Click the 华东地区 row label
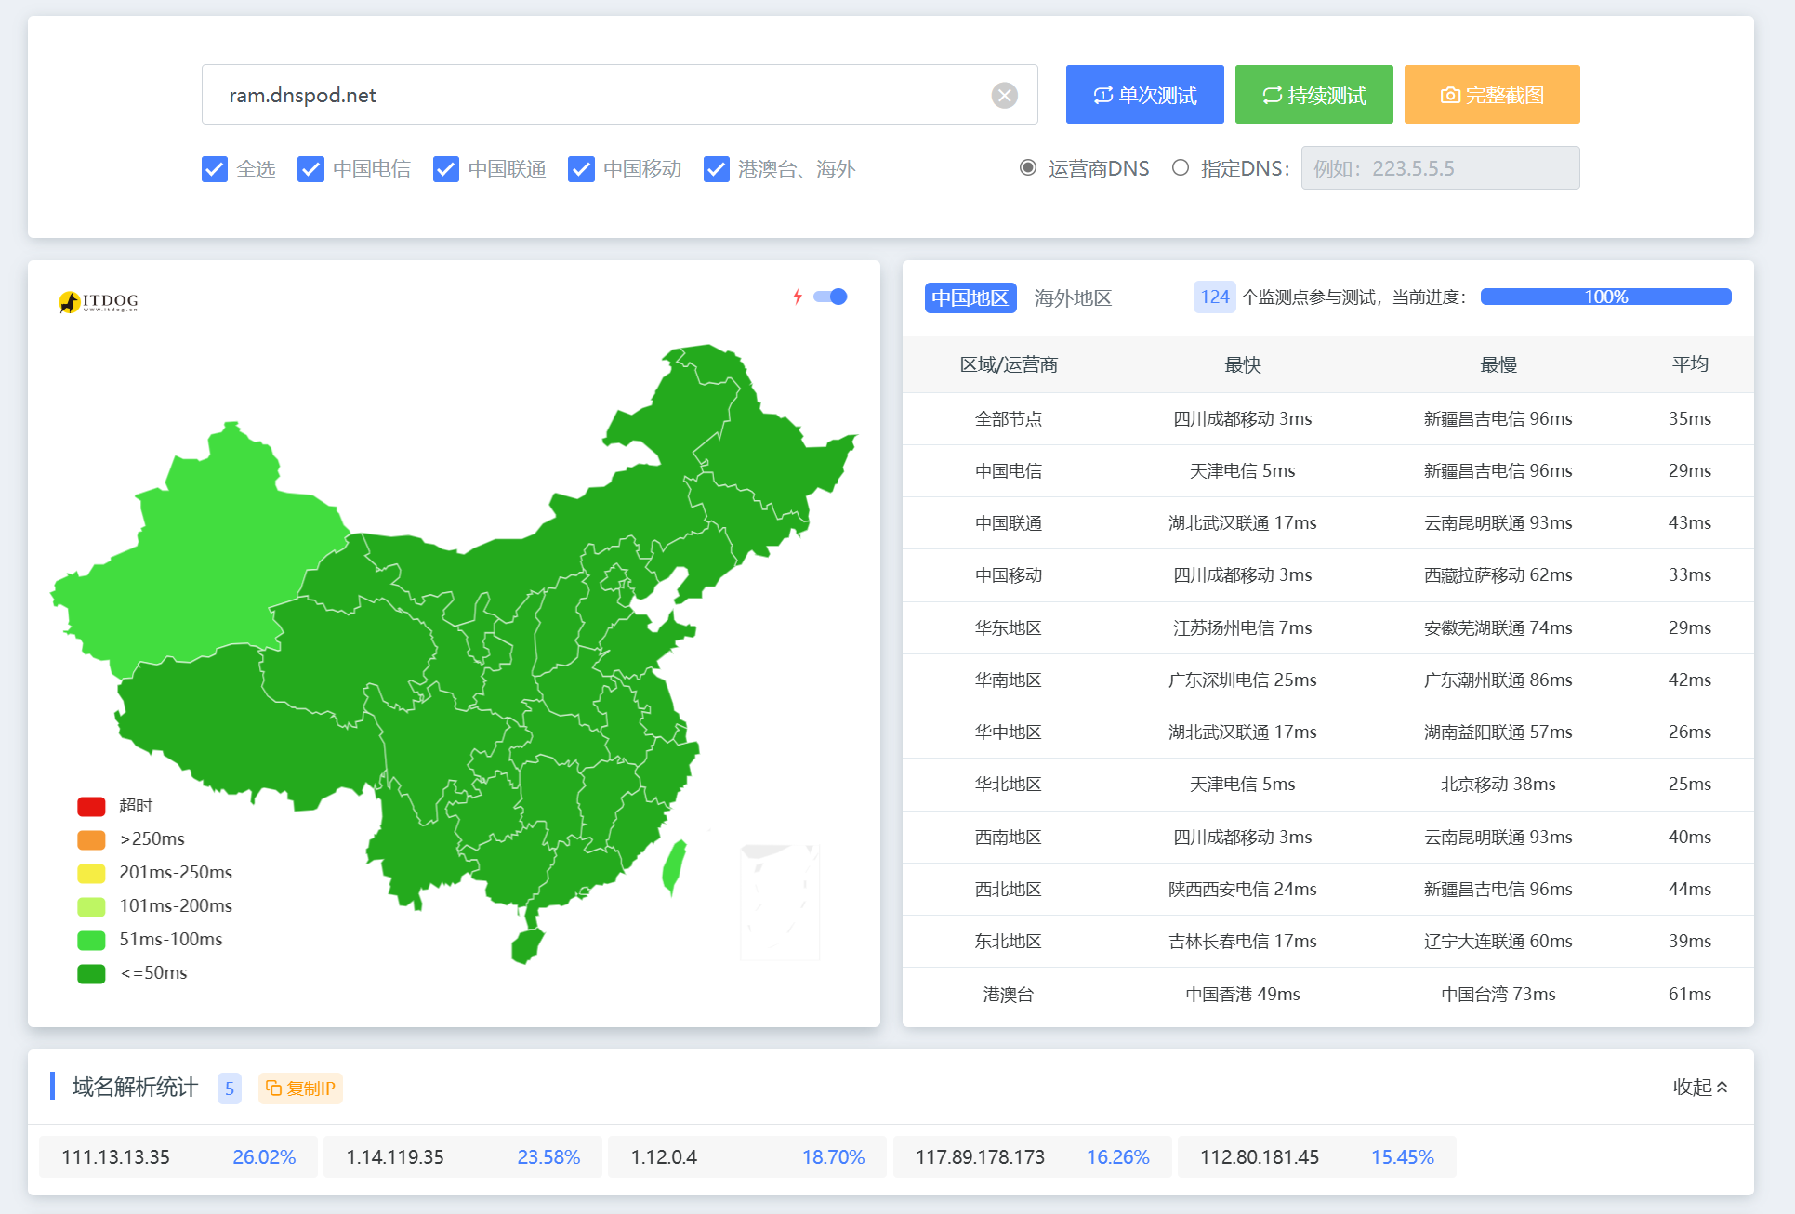 click(x=1009, y=627)
